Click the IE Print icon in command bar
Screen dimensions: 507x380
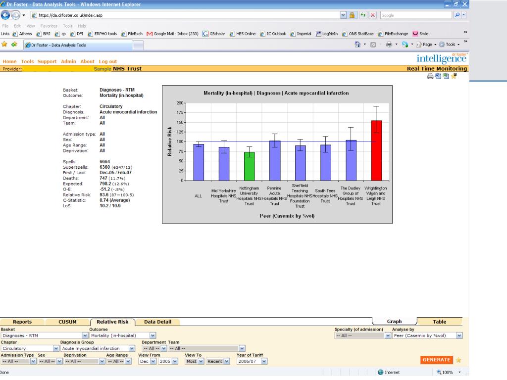click(x=389, y=45)
